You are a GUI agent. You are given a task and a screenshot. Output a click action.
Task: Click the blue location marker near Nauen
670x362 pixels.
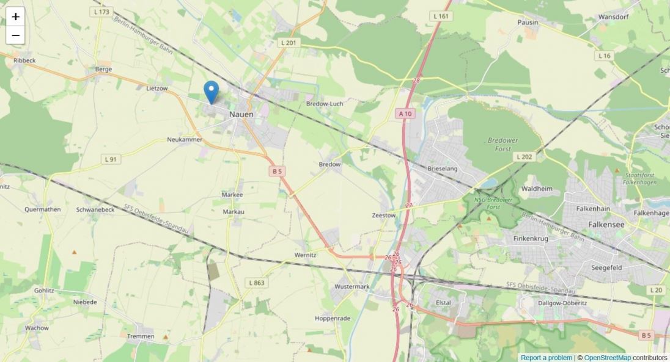[x=211, y=92]
